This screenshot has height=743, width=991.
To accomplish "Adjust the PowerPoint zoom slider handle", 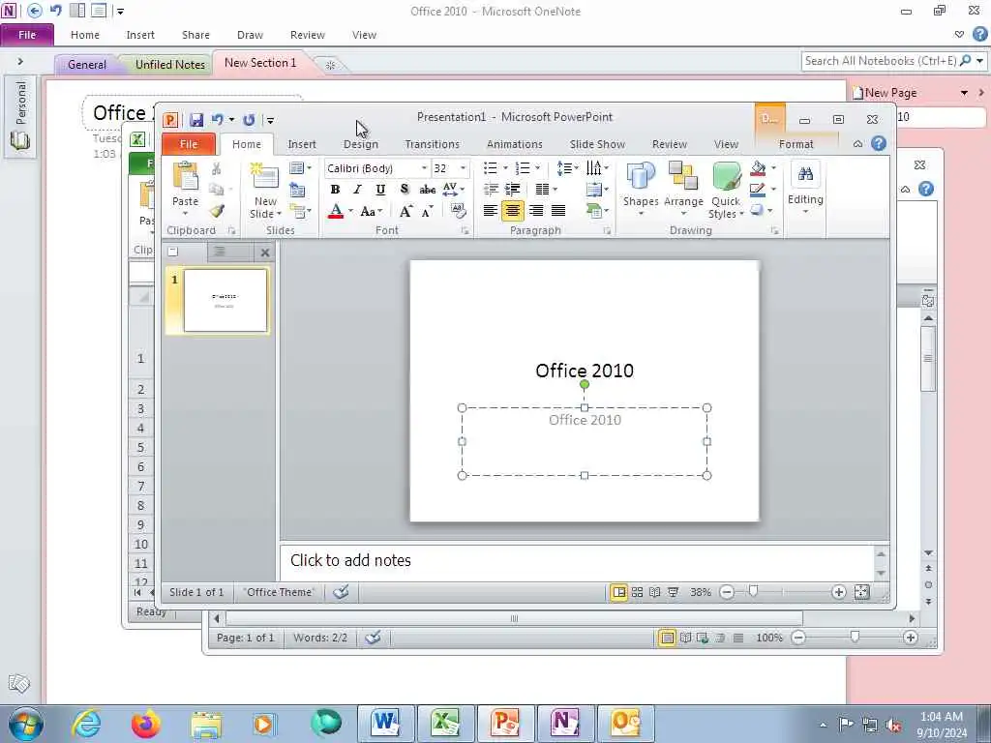I will (753, 592).
